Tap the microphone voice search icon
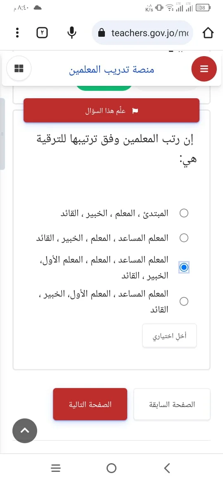 click(71, 32)
